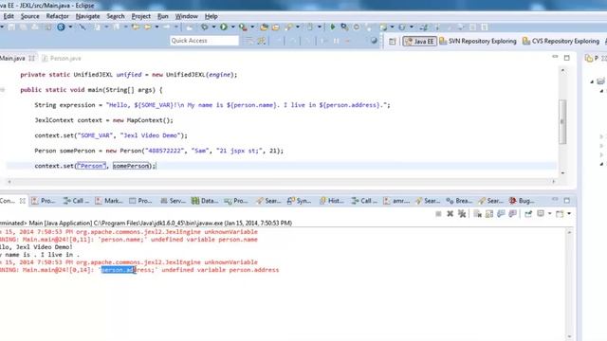Click the small green resume triangle in toolbar
This screenshot has width=607, height=341.
click(x=333, y=27)
